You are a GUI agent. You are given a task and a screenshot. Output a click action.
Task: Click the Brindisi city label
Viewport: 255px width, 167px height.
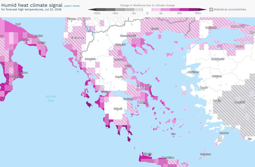pos(38,36)
